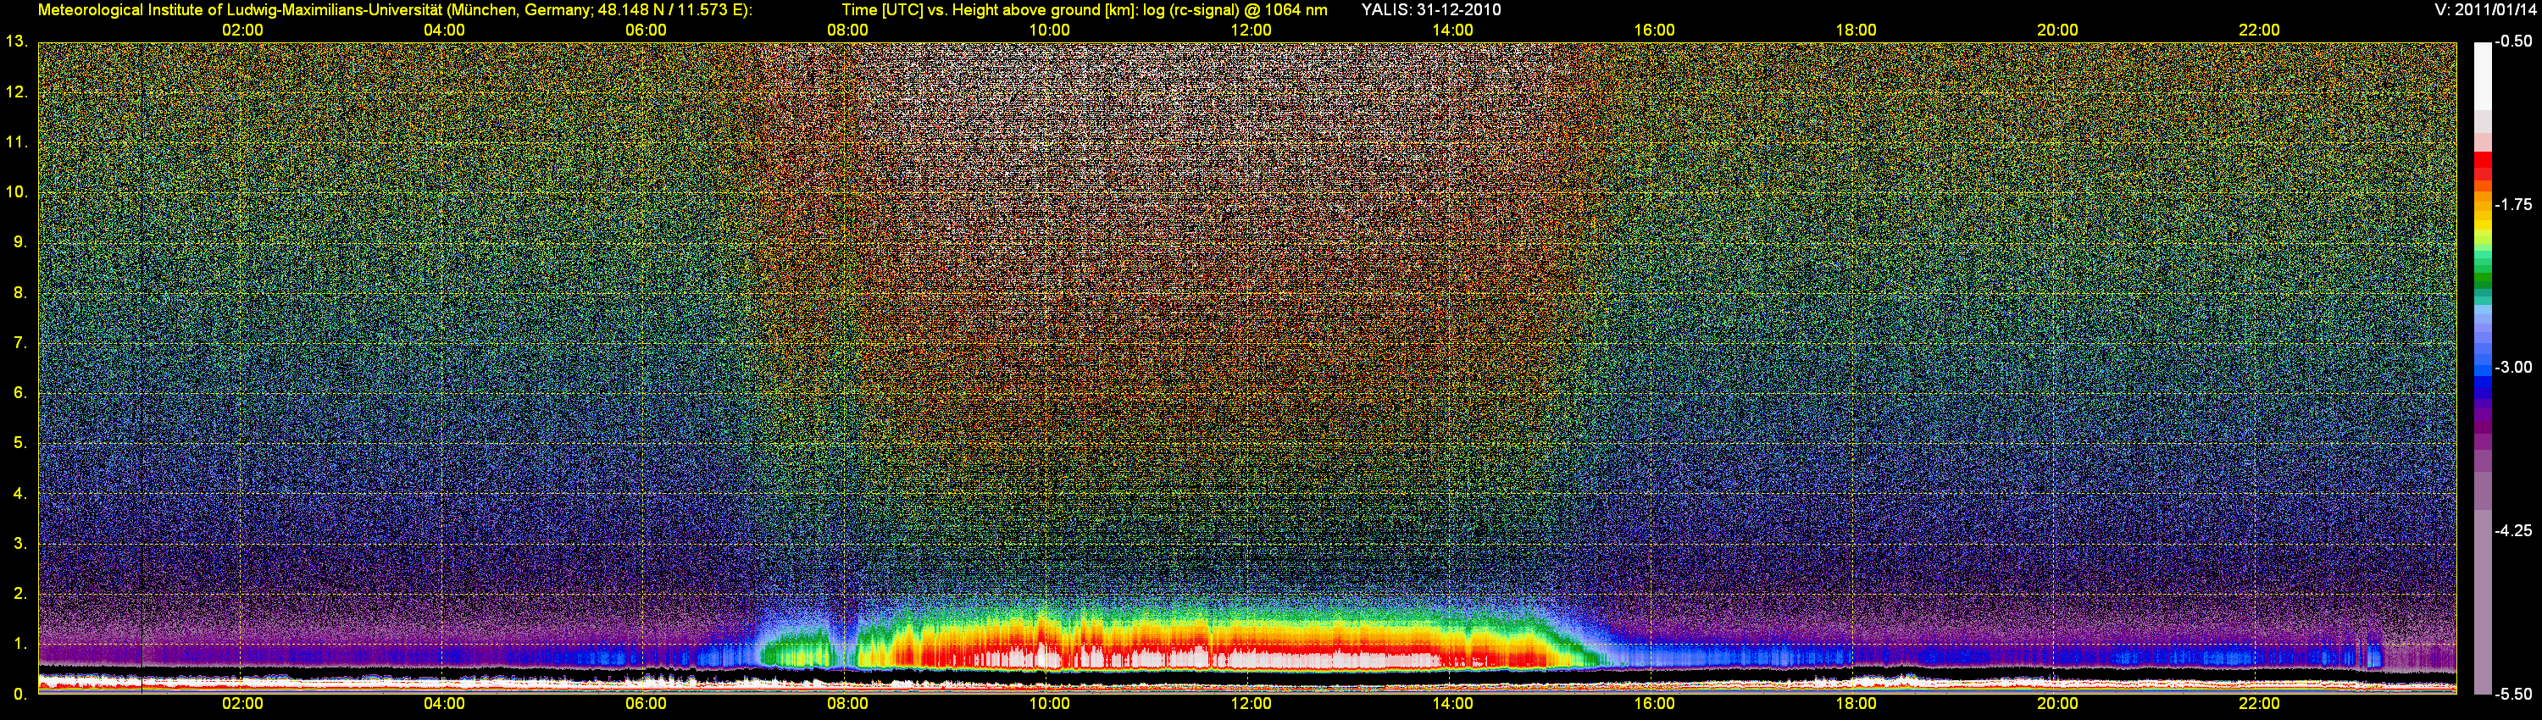Image resolution: width=2542 pixels, height=720 pixels.
Task: Click the 7. height axis label
Action: tap(19, 342)
